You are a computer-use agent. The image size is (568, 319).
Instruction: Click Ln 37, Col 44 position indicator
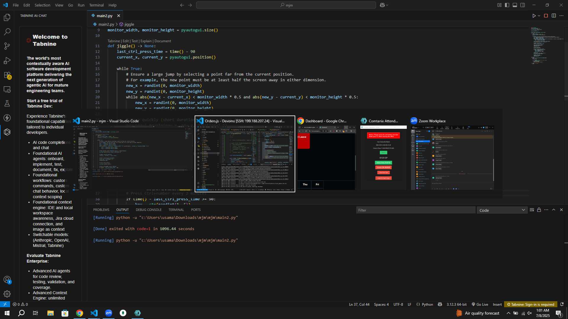pos(359,304)
